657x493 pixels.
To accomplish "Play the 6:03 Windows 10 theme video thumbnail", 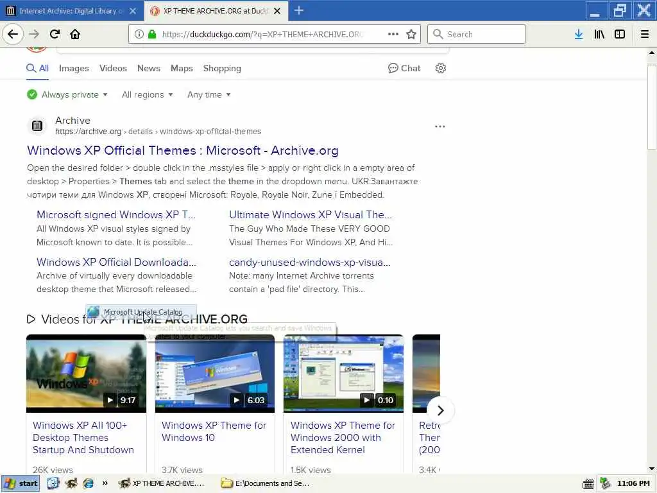I will tap(215, 373).
